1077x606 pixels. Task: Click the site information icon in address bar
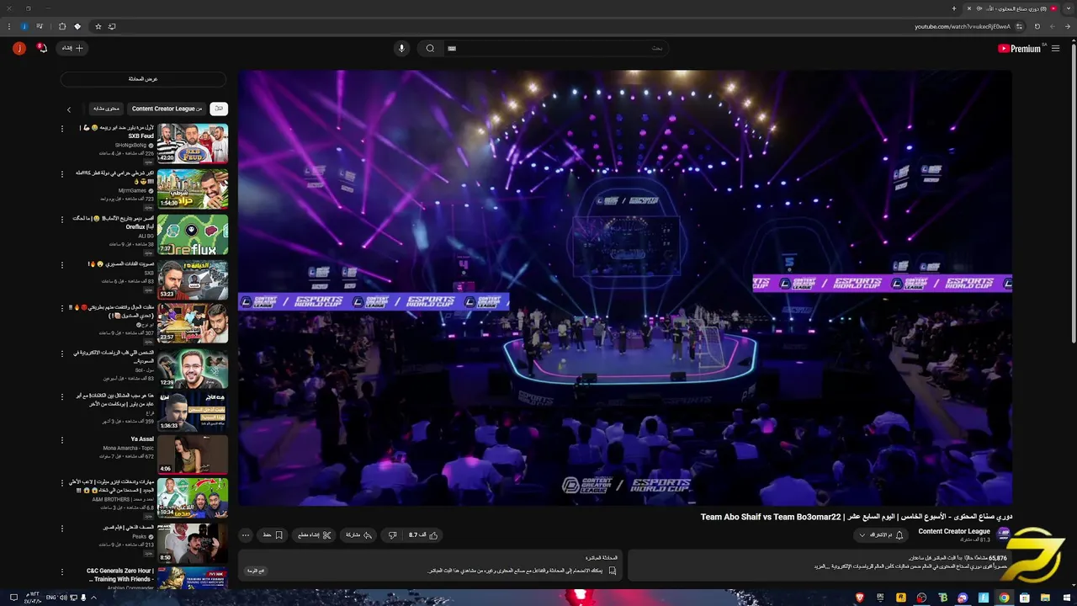(x=1019, y=26)
